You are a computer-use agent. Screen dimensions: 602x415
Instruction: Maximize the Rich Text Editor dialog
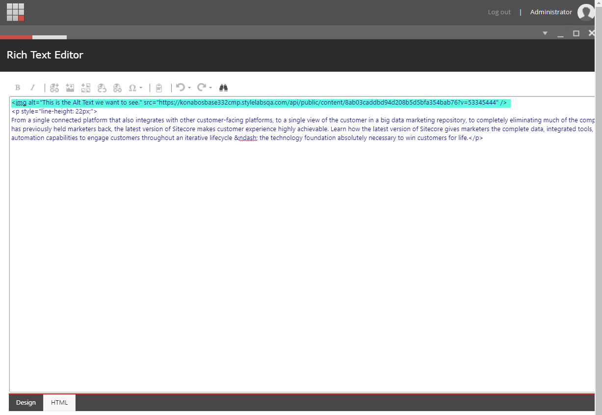(576, 33)
